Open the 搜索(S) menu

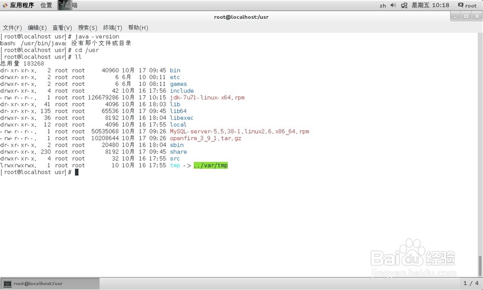click(87, 28)
